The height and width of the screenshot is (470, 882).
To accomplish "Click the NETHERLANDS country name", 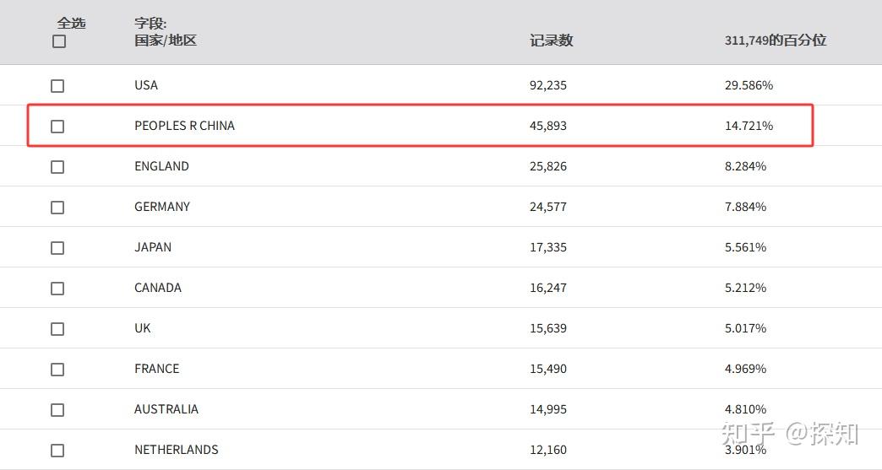I will pyautogui.click(x=176, y=450).
